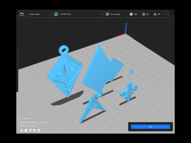This screenshot has width=191, height=143.
Task: Click the 20% infill icon
Action: [x=131, y=14]
